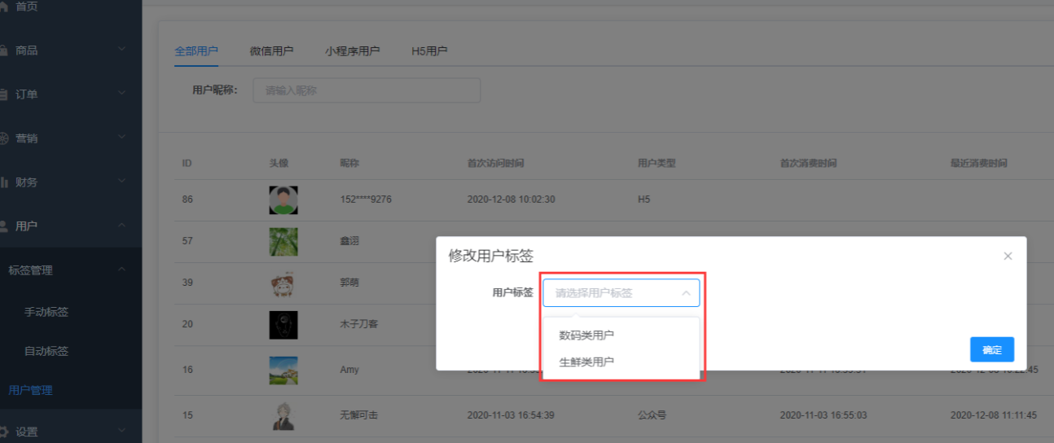Click the avatar of user 鑫羽
Image resolution: width=1054 pixels, height=443 pixels.
(283, 242)
